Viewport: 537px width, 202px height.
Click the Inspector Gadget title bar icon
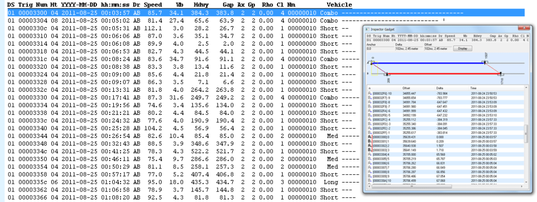(368, 29)
